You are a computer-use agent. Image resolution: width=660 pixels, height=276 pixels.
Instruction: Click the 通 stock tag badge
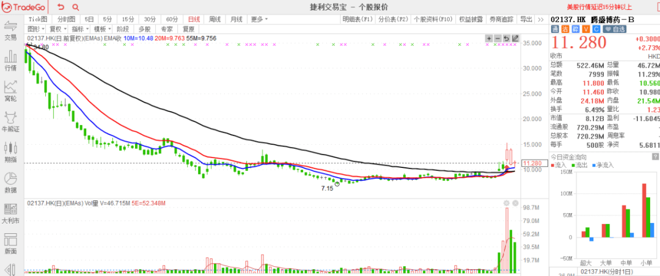[x=555, y=29]
